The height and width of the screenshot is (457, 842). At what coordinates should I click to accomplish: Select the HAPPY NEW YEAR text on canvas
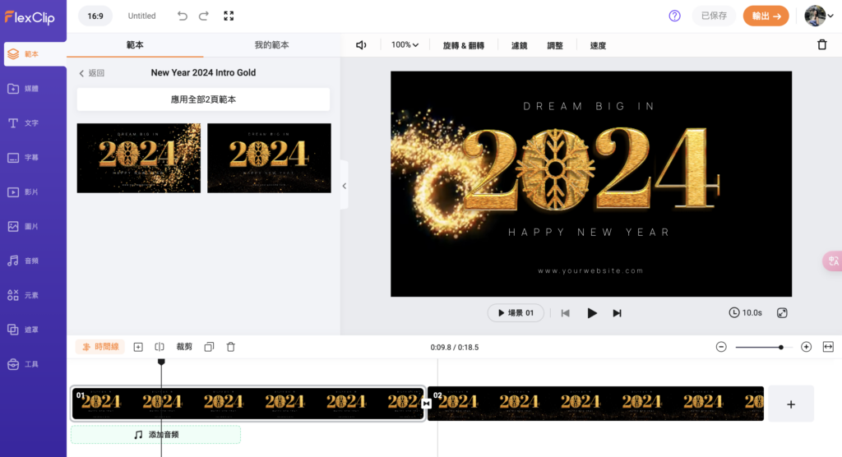point(589,233)
